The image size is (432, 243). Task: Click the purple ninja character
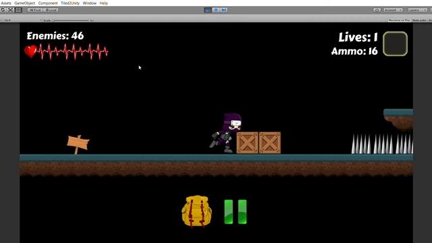[x=226, y=133]
